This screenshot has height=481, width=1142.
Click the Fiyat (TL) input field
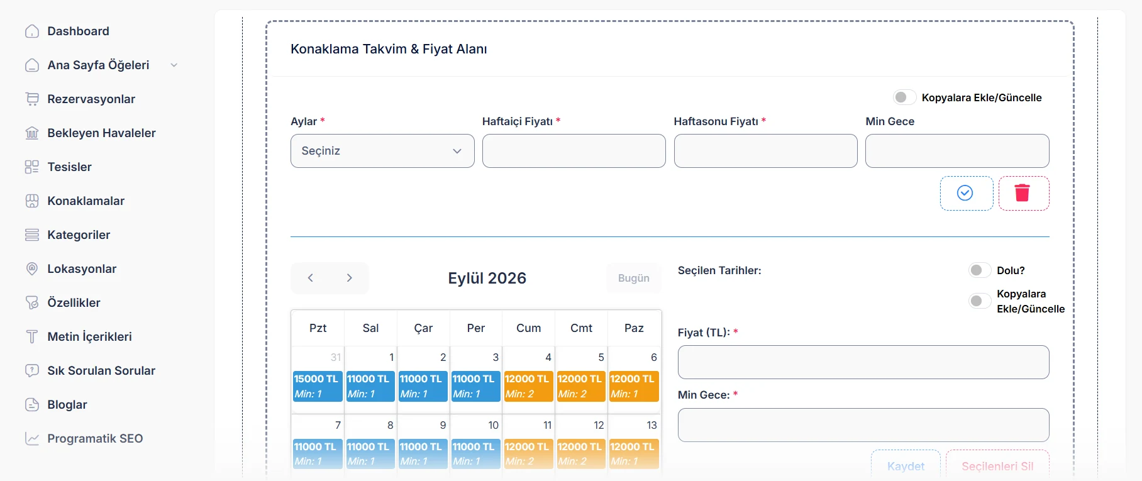863,362
